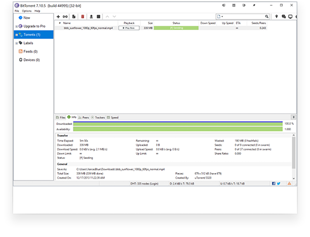Screen dimensions: 310x237
Task: Click the Twitter icon in status bar
Action: [278, 183]
